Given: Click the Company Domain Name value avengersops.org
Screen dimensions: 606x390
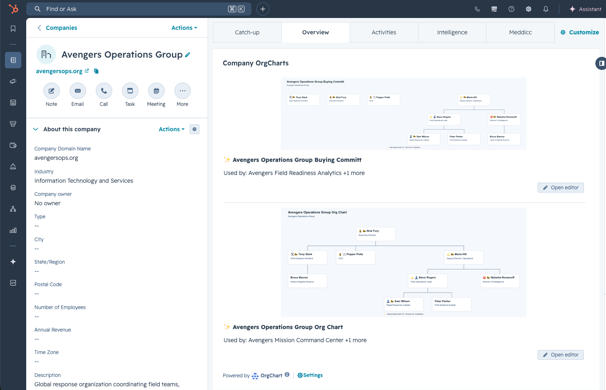Looking at the screenshot, I should (x=56, y=158).
